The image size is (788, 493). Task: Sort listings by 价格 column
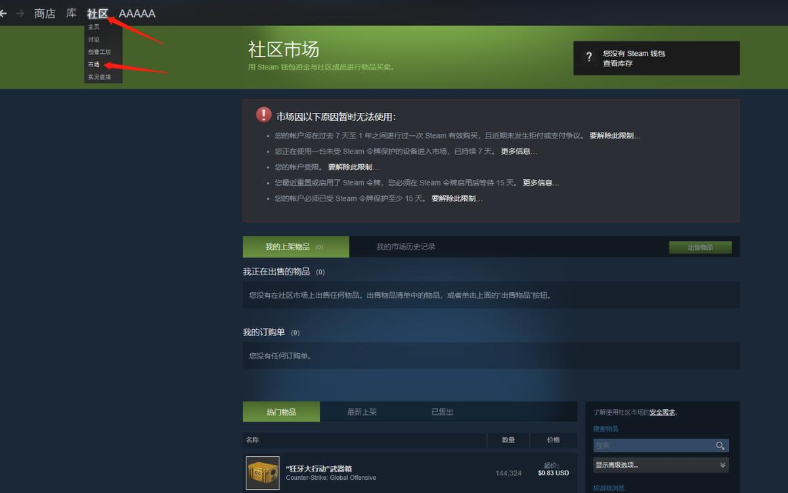point(554,440)
